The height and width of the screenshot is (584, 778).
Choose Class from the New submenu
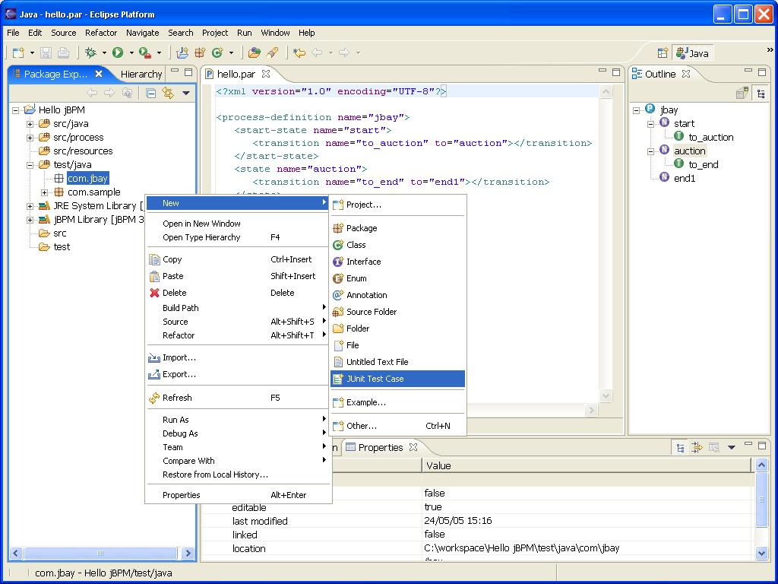tap(397, 245)
